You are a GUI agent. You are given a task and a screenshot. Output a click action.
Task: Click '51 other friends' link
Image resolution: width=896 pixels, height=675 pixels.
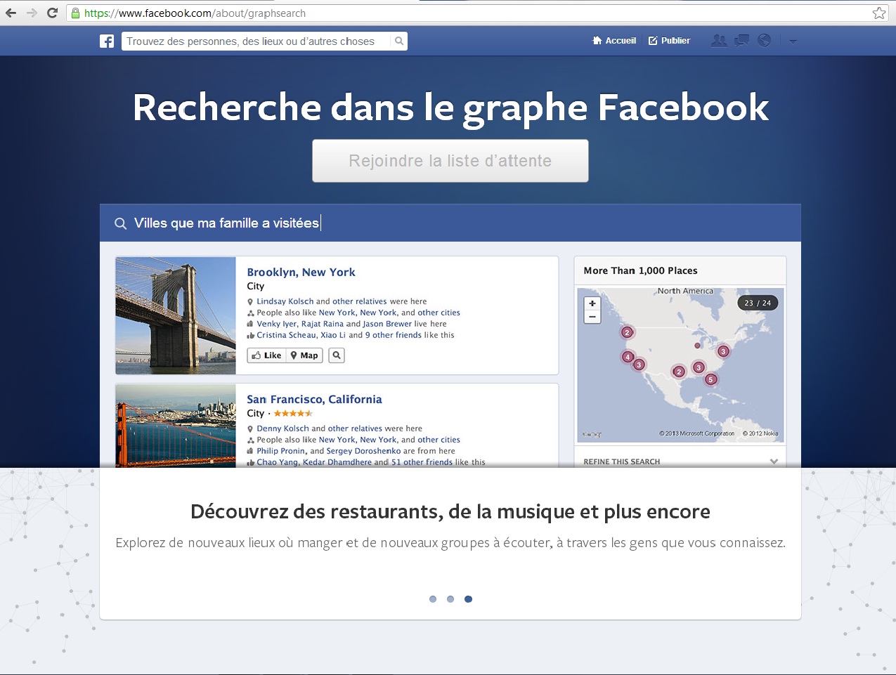click(x=422, y=462)
